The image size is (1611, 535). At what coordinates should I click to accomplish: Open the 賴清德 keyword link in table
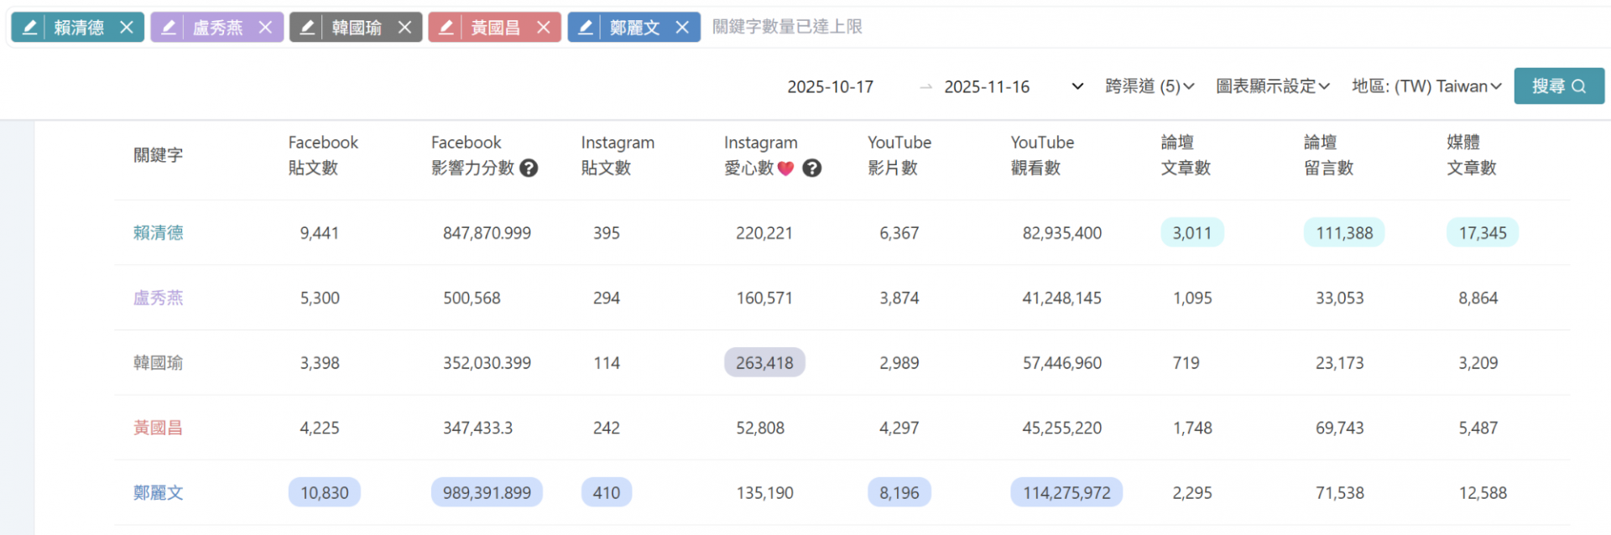158,233
